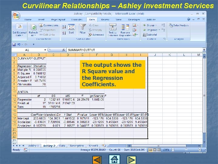Click the Group command
This screenshot has width=218, height=164.
pos(149,25)
